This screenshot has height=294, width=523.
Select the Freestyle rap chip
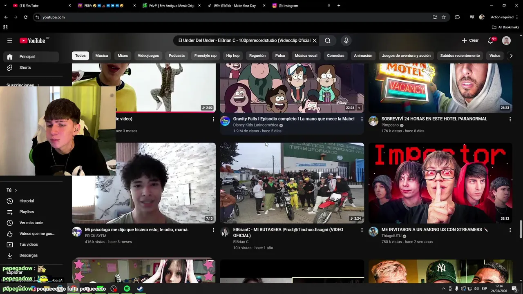point(206,56)
